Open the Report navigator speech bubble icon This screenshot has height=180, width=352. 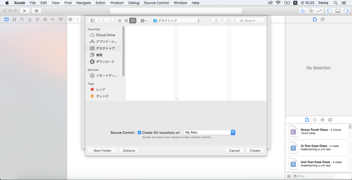[x=61, y=19]
